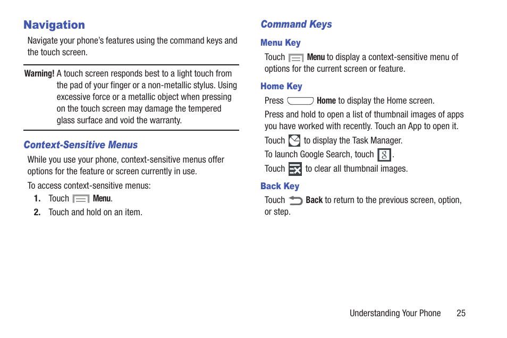Viewport: 507px width, 338px height.
Task: Click the Menu Key subheading
Action: coord(280,43)
